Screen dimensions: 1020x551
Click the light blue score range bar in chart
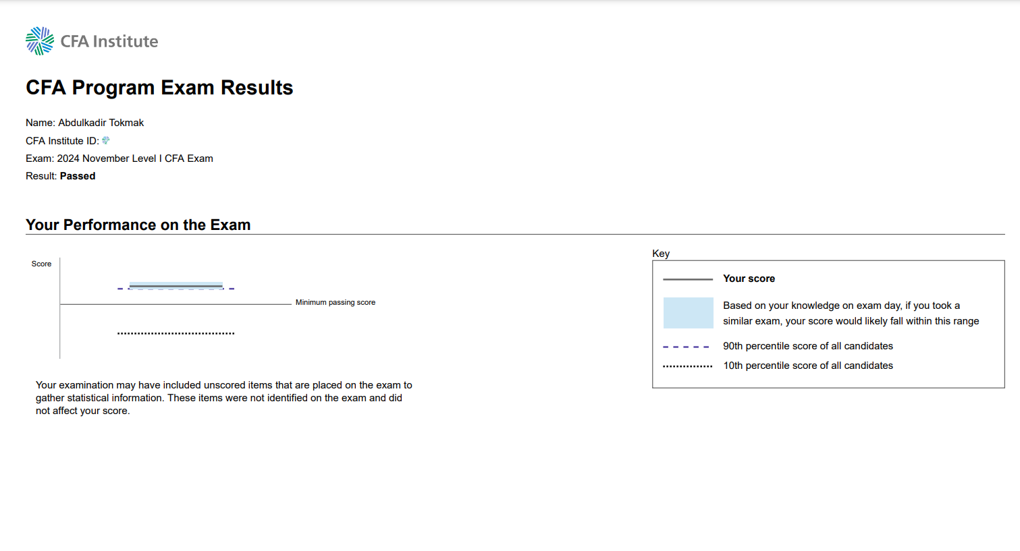(176, 286)
